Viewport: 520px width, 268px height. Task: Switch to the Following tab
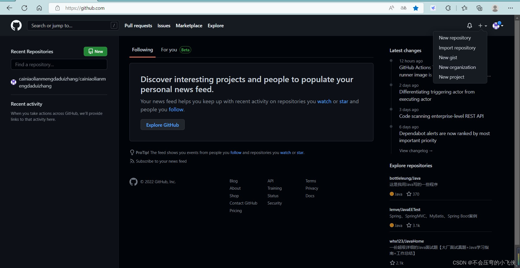click(x=142, y=50)
